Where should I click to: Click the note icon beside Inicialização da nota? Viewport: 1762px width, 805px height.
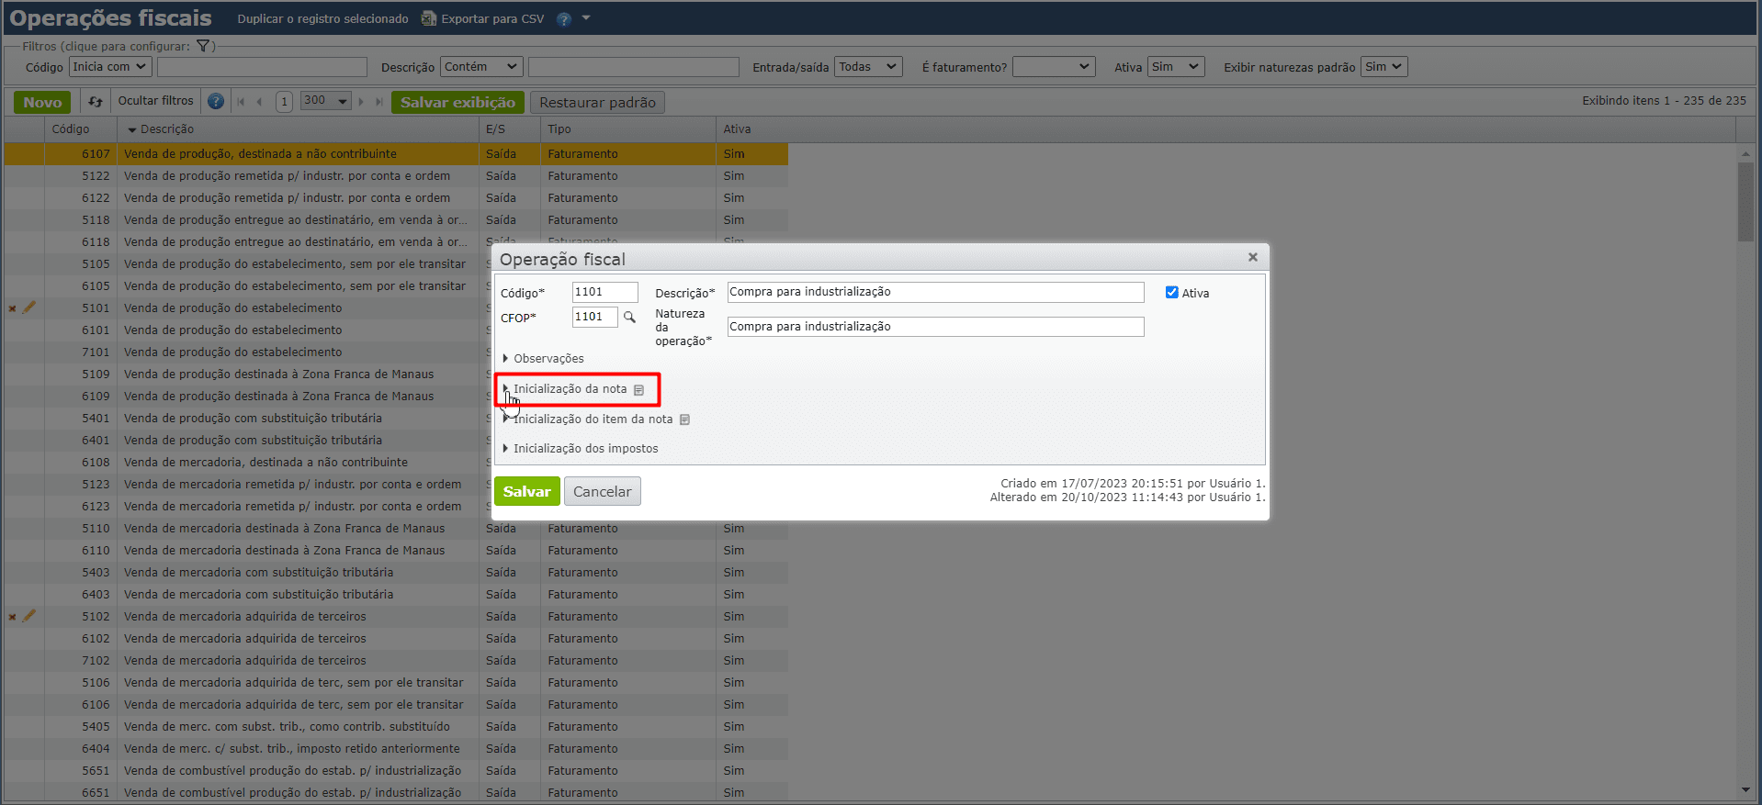pyautogui.click(x=639, y=390)
